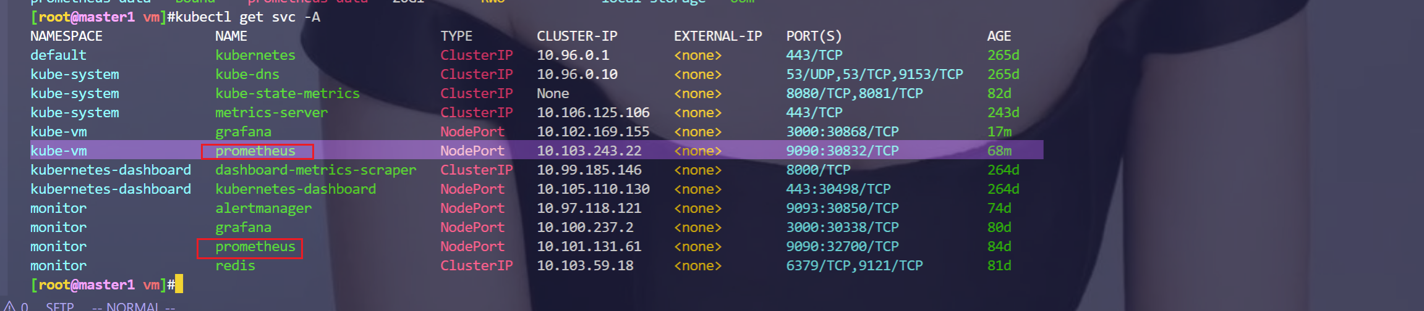This screenshot has width=1424, height=311.
Task: Click the NORMAL vim mode indicator
Action: click(x=134, y=307)
